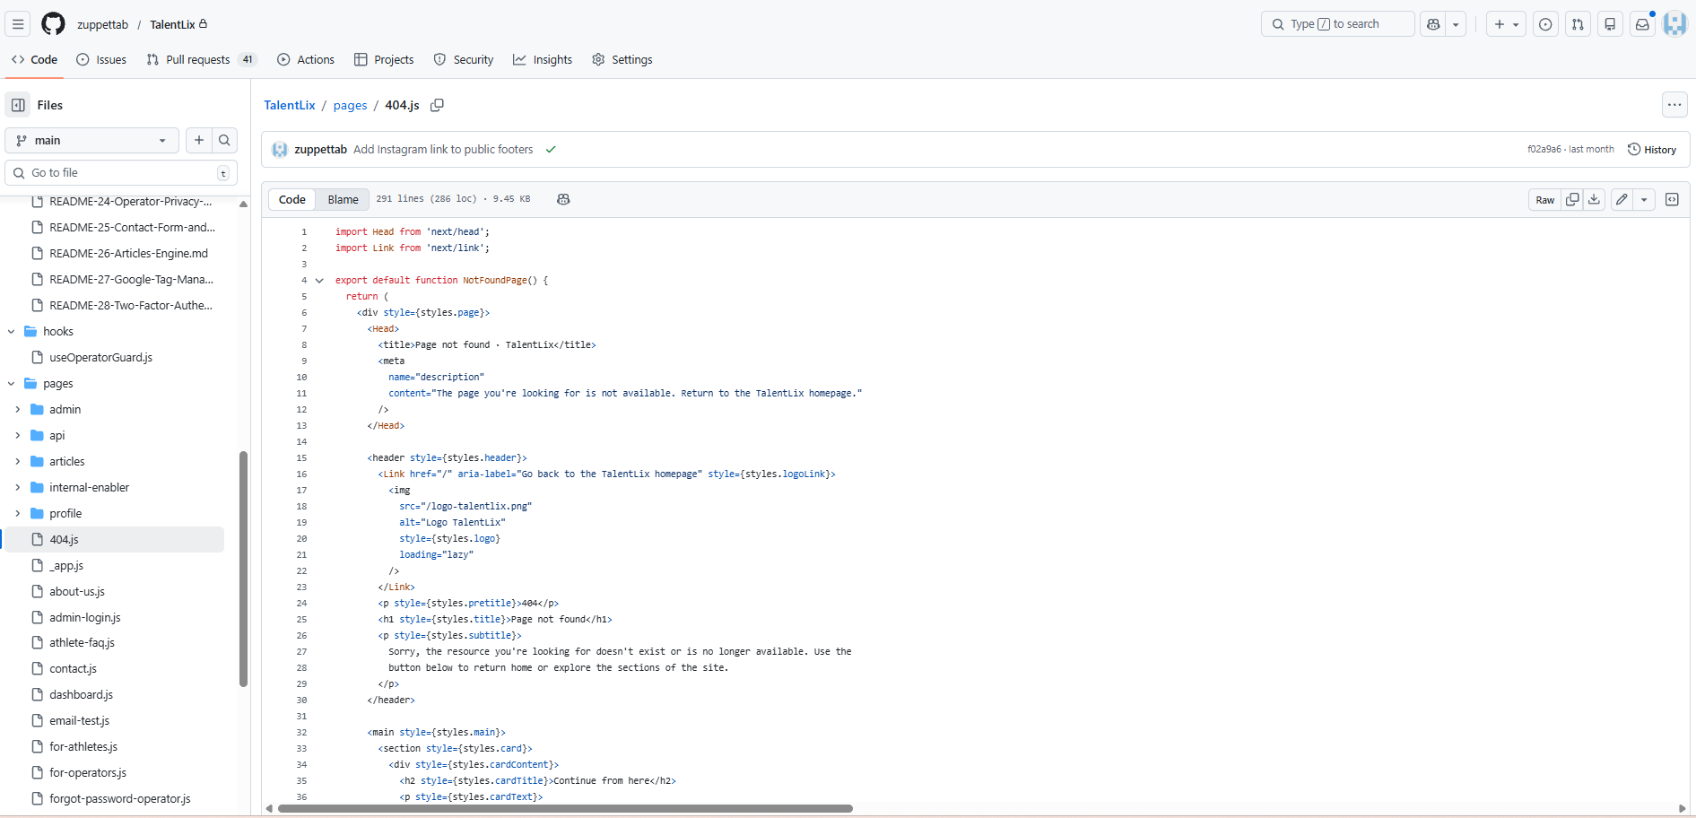Copy file path icon next to 404.js
This screenshot has width=1696, height=818.
coord(437,105)
